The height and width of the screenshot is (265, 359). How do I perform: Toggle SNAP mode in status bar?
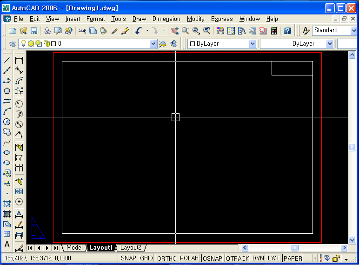(x=129, y=258)
